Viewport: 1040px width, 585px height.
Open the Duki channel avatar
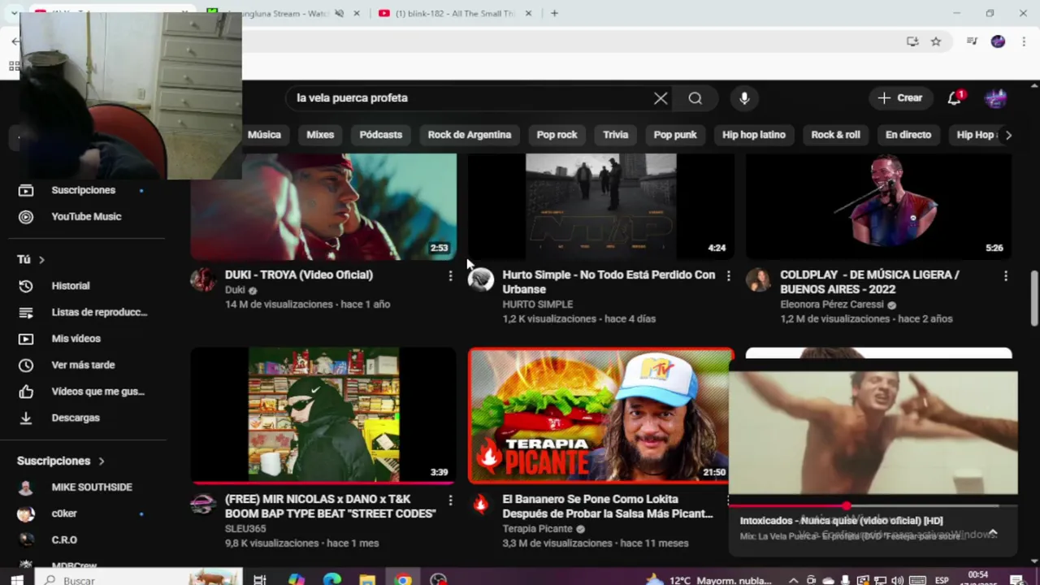(x=202, y=279)
